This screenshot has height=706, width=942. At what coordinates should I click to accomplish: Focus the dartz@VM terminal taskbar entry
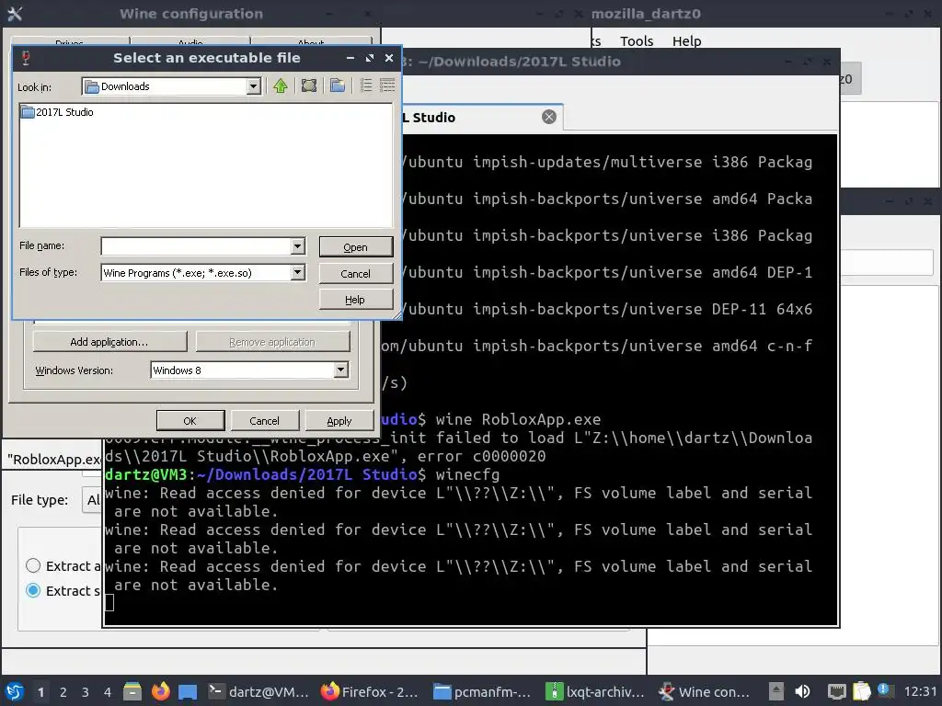tap(258, 691)
